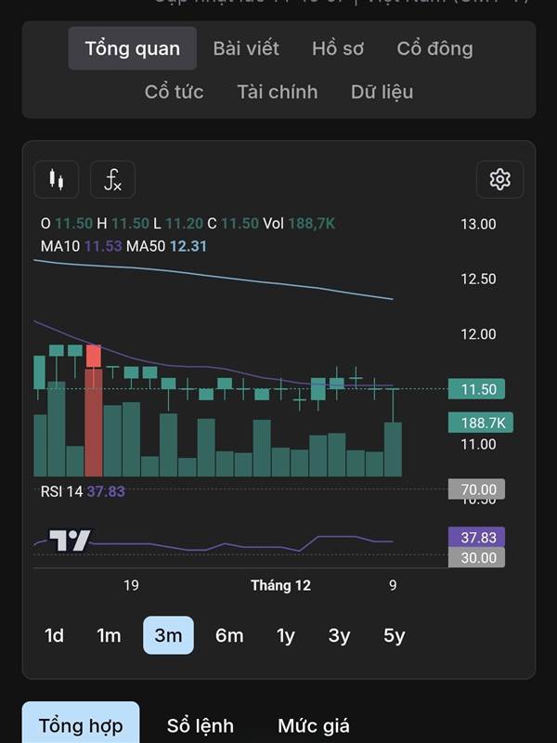Image resolution: width=557 pixels, height=743 pixels.
Task: Go to the Hồ sơ tab
Action: click(x=338, y=48)
